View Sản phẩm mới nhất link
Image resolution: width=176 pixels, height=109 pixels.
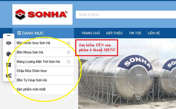31,89
